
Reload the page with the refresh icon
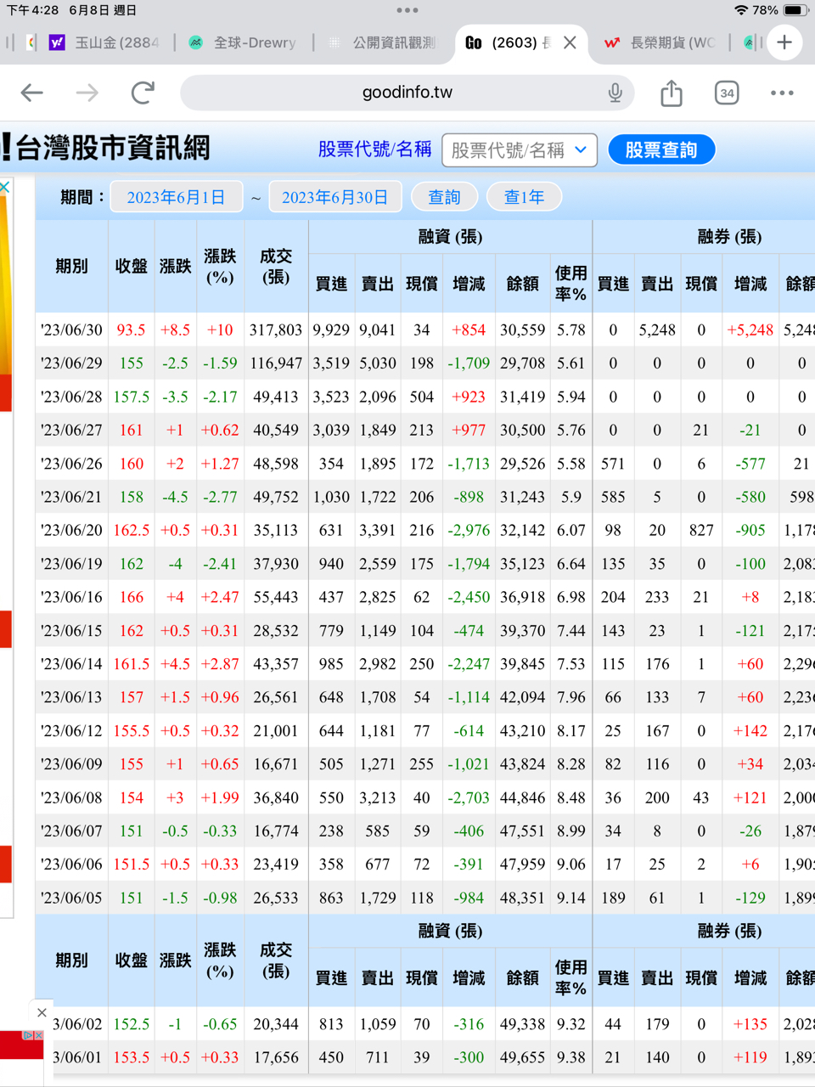[x=143, y=92]
